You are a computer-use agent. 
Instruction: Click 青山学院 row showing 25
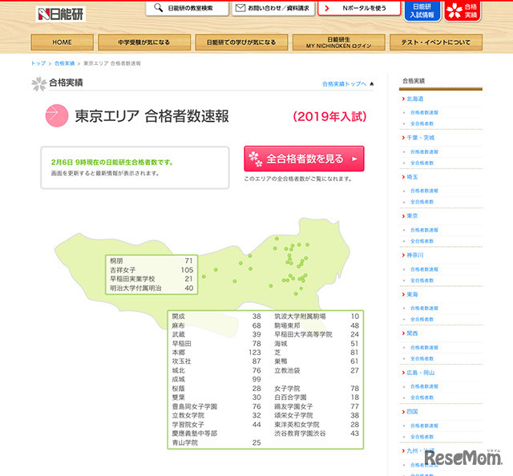point(216,442)
